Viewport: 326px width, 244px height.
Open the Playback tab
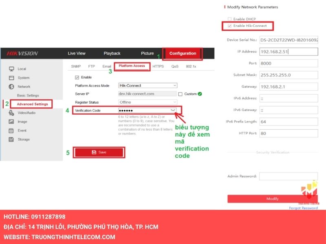point(112,53)
